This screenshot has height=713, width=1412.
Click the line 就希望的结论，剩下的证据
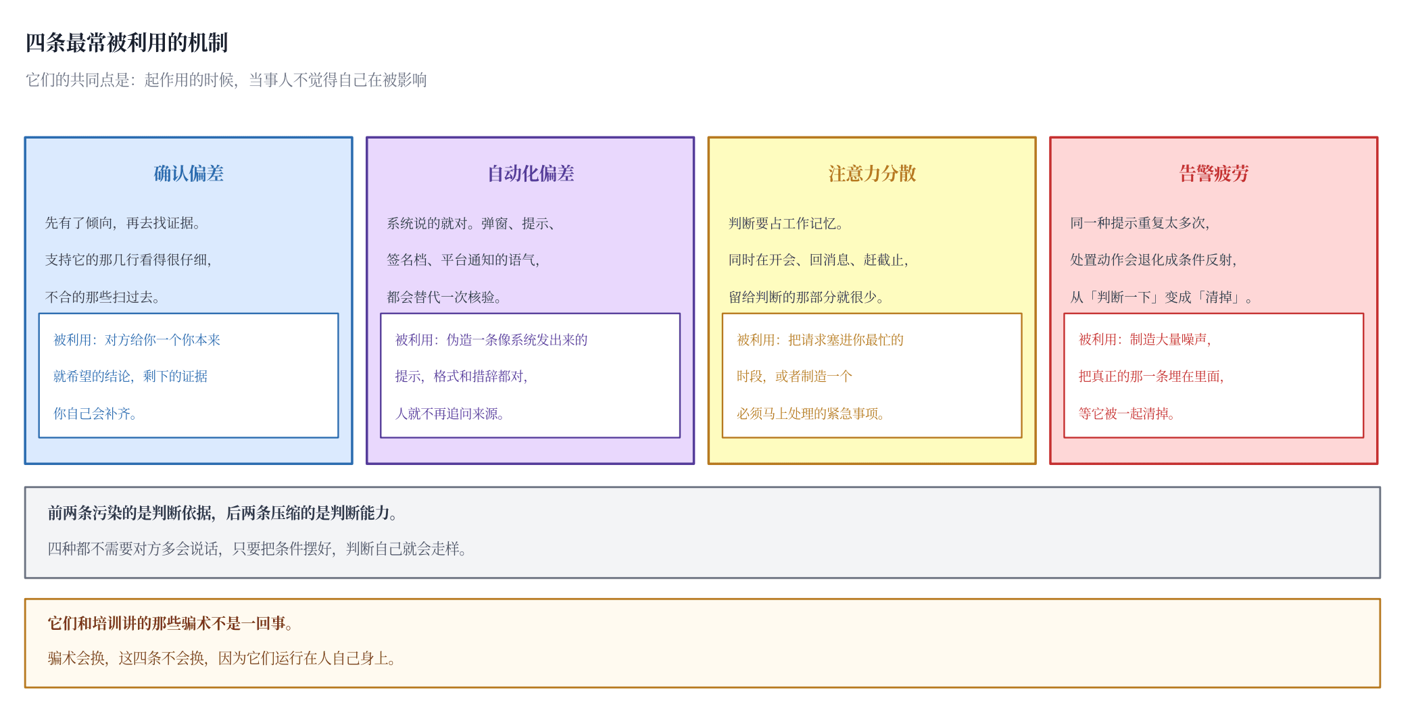click(130, 376)
